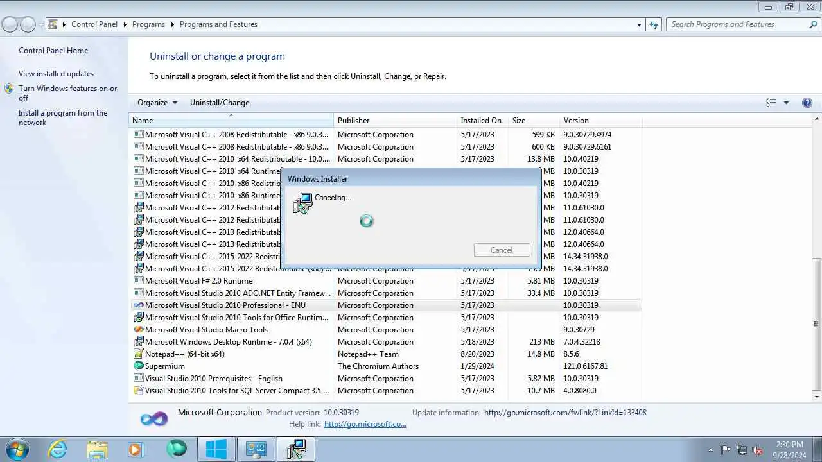Sort the list by Publisher column
Viewport: 822px width, 462px height.
click(395, 121)
